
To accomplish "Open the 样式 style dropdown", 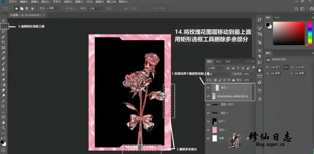I will pyautogui.click(x=96, y=9).
